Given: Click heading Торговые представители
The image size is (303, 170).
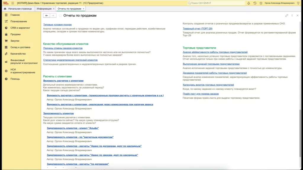Looking at the screenshot, I should coord(199,48).
